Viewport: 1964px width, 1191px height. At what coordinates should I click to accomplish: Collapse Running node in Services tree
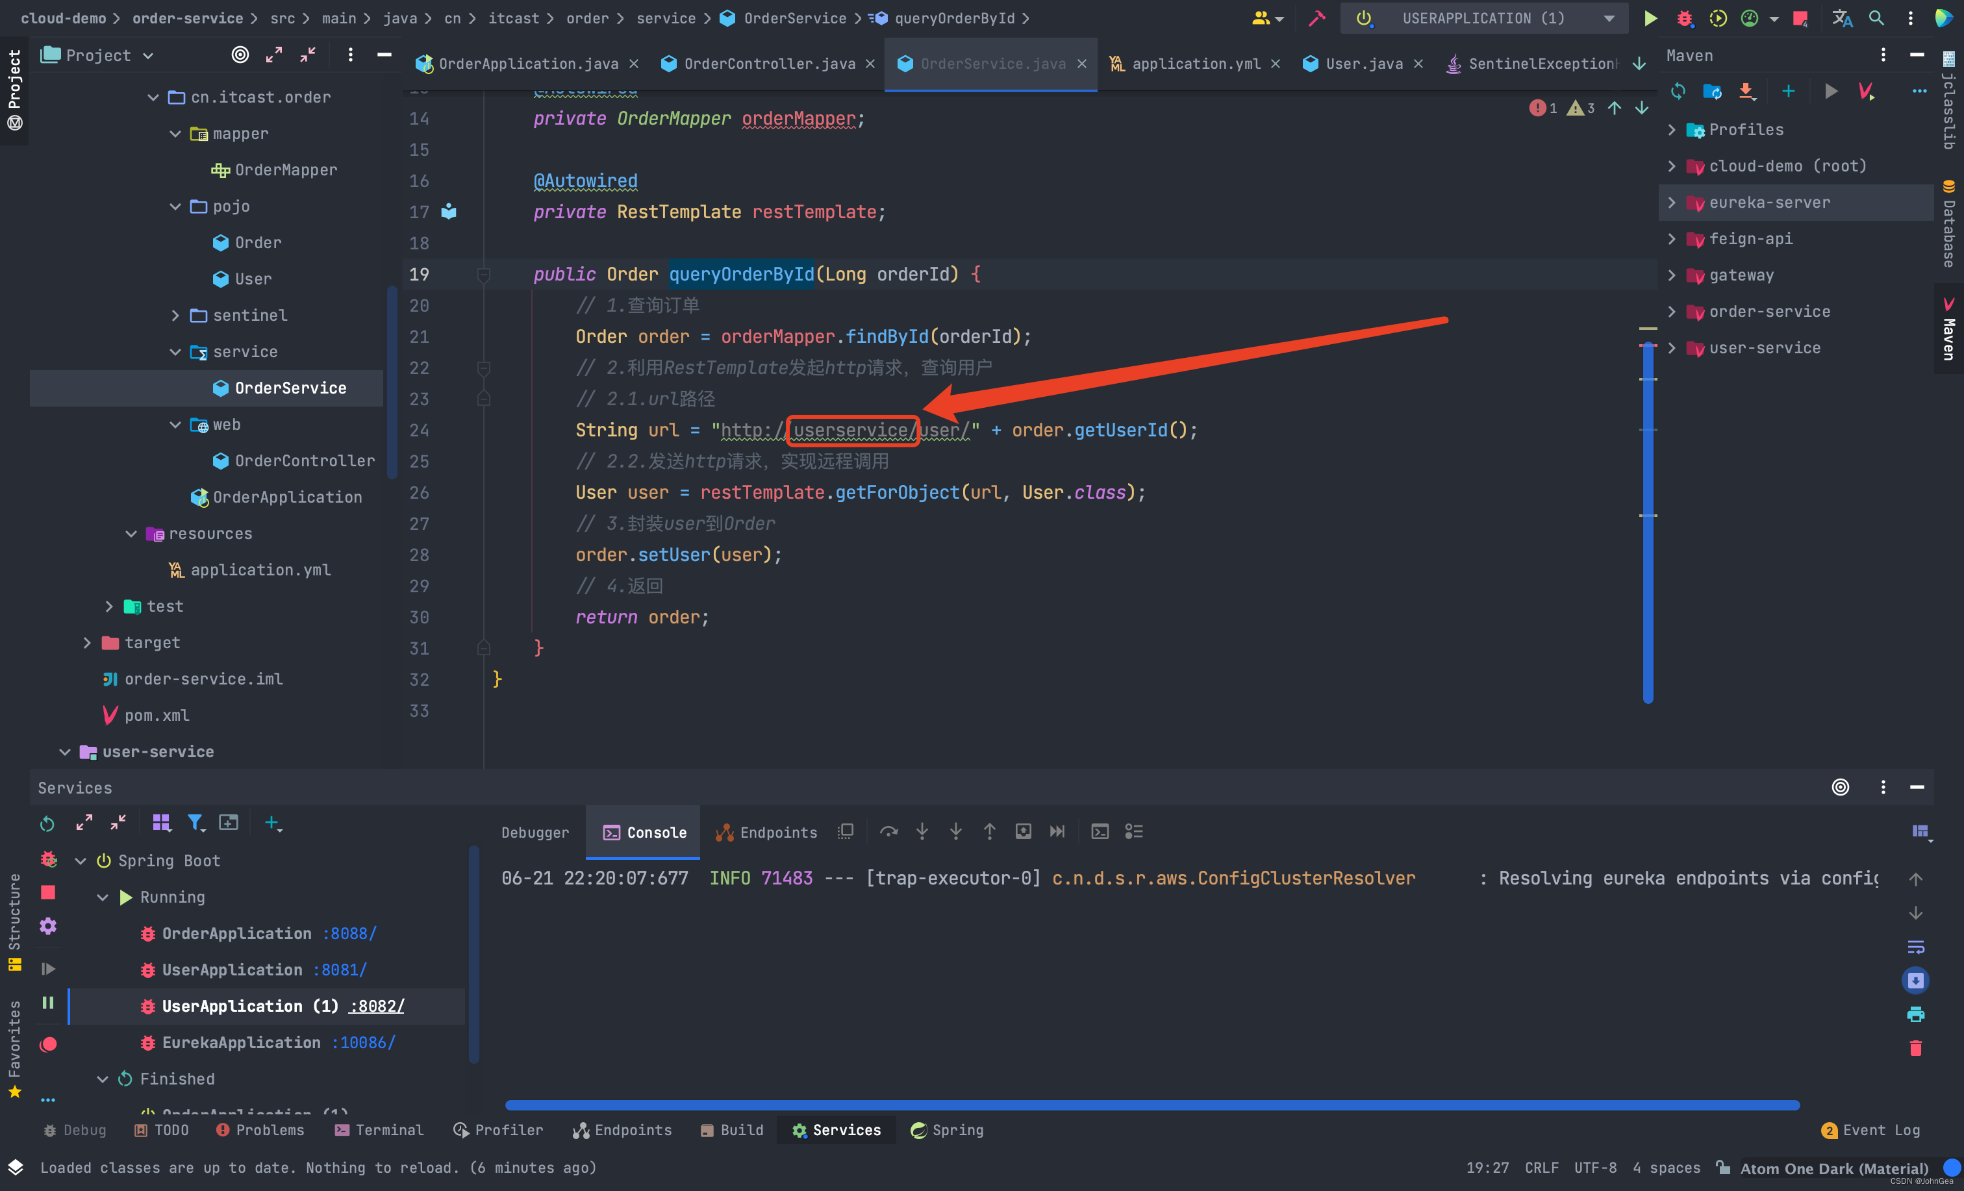pos(102,897)
